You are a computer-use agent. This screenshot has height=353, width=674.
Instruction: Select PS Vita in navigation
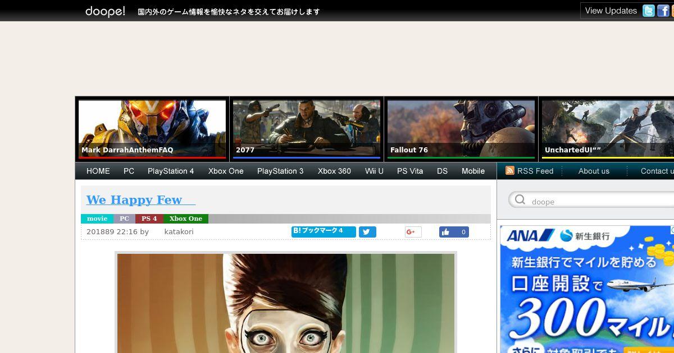410,171
